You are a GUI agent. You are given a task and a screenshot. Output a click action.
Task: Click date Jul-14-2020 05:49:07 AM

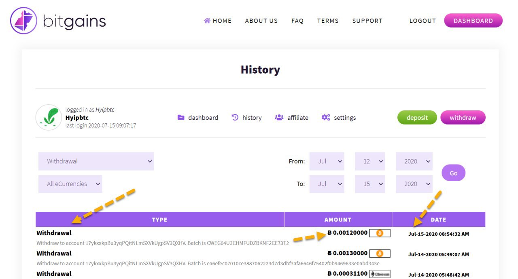point(439,254)
